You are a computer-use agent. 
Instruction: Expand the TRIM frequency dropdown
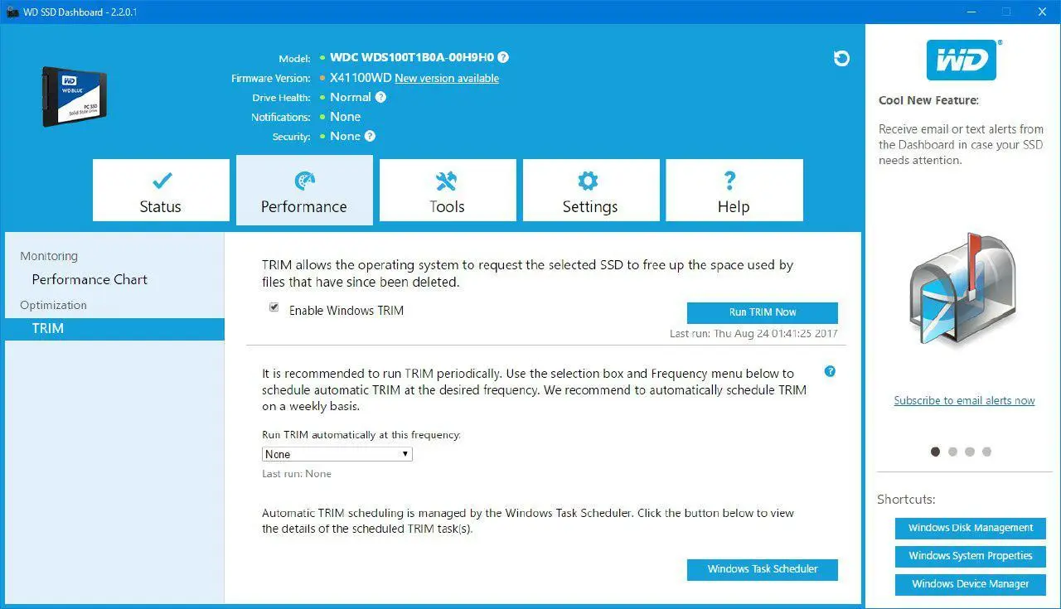pyautogui.click(x=337, y=454)
